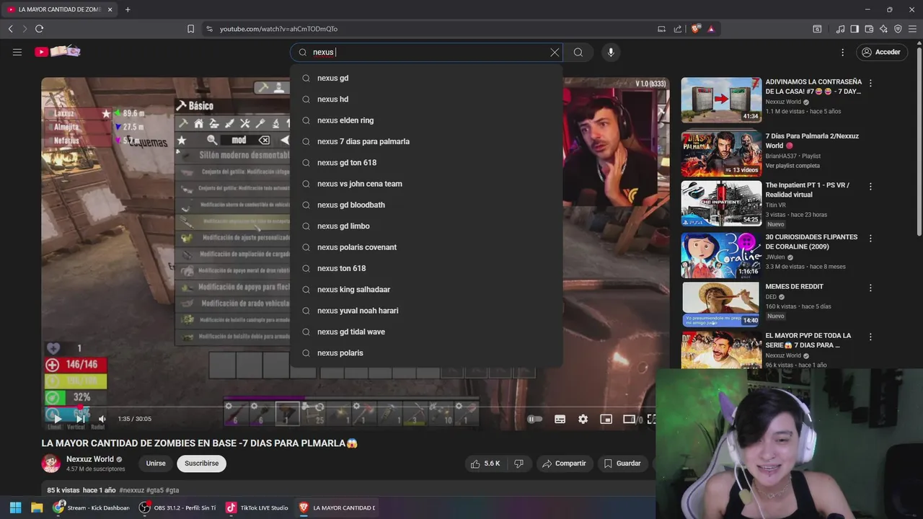Pick 'nexus polaris covenant' suggestion

pos(426,247)
